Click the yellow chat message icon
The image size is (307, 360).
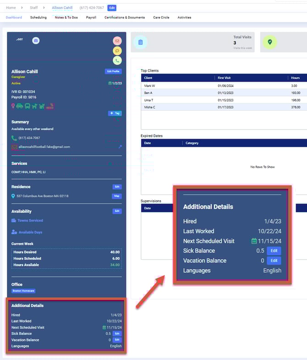point(117,51)
